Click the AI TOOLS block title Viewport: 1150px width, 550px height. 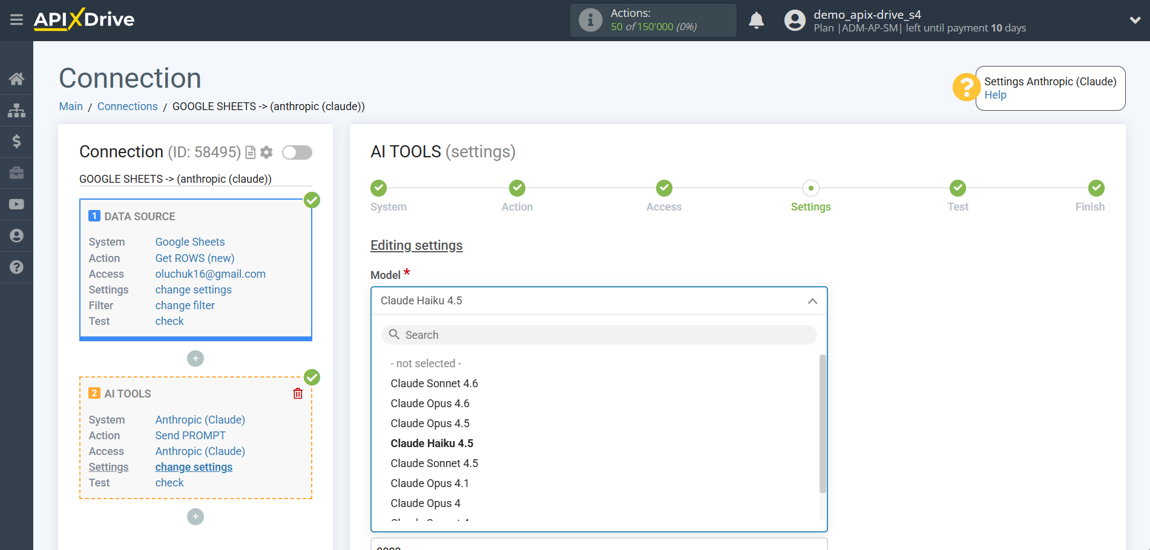click(x=128, y=394)
